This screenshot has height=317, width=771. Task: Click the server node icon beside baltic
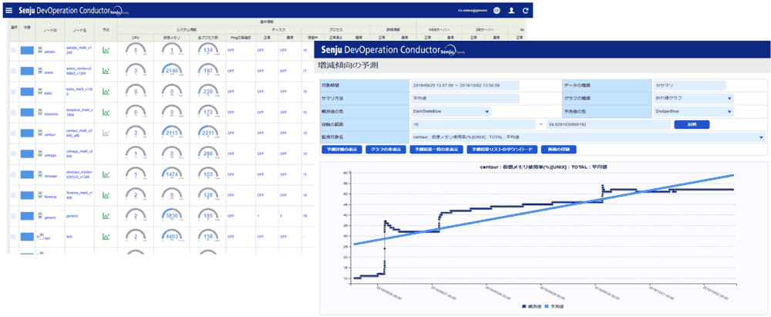(x=40, y=92)
